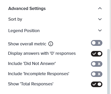
Task: Expand the Legend Position dropdown arrow
Action: pyautogui.click(x=100, y=30)
